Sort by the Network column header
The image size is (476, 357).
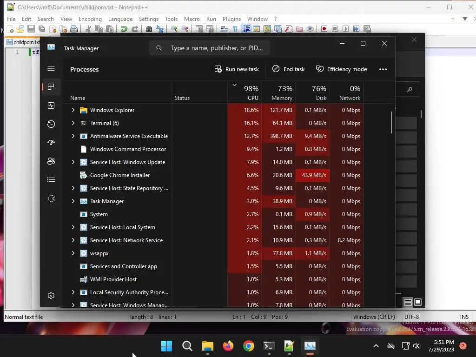point(347,93)
